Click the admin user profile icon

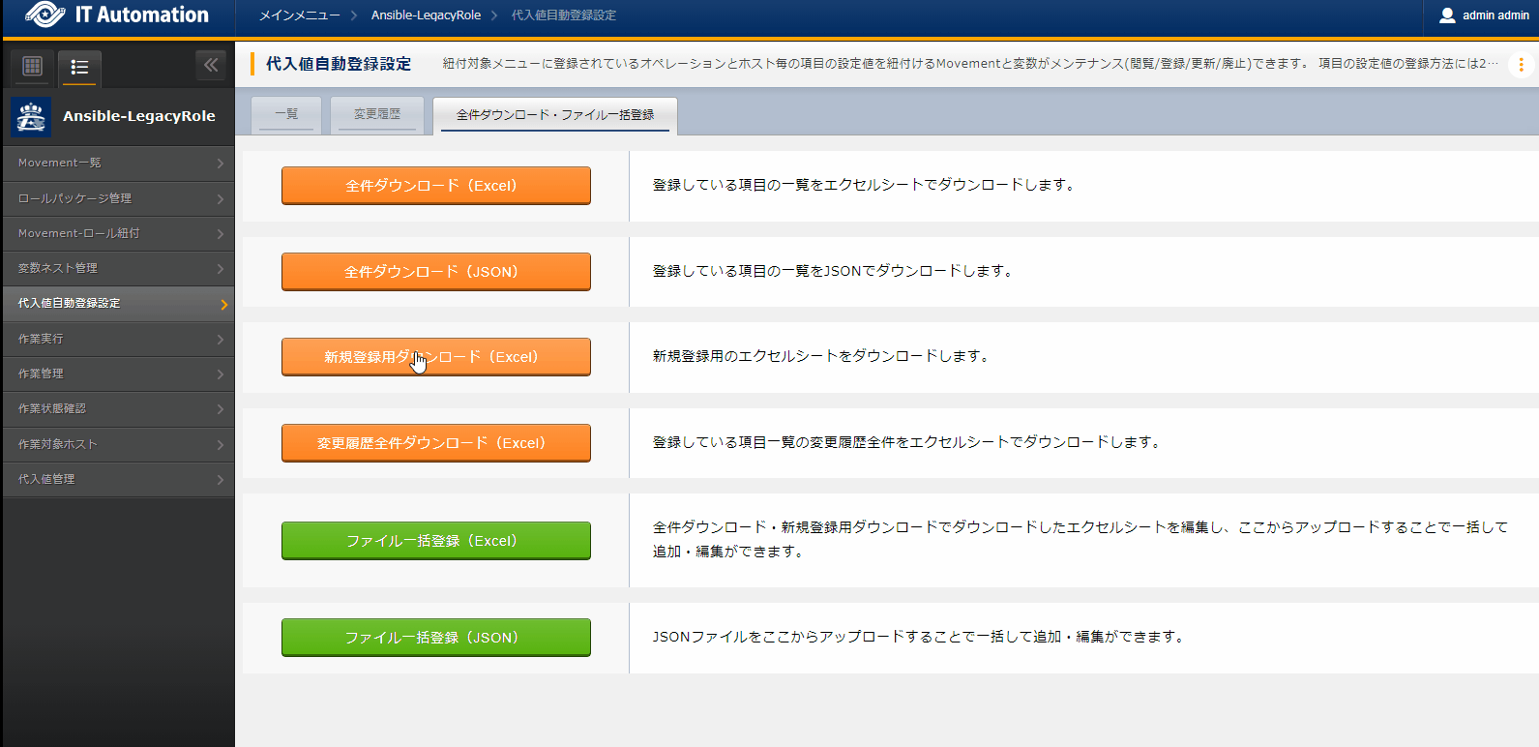1447,15
